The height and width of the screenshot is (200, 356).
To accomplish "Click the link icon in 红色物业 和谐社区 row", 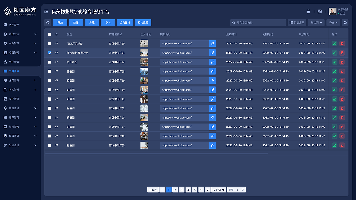I will click(212, 53).
